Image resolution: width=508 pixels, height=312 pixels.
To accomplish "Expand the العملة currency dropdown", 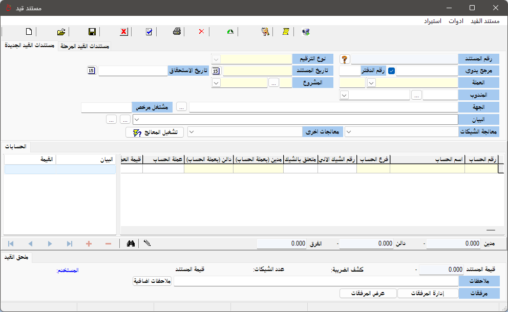I will pyautogui.click(x=371, y=83).
